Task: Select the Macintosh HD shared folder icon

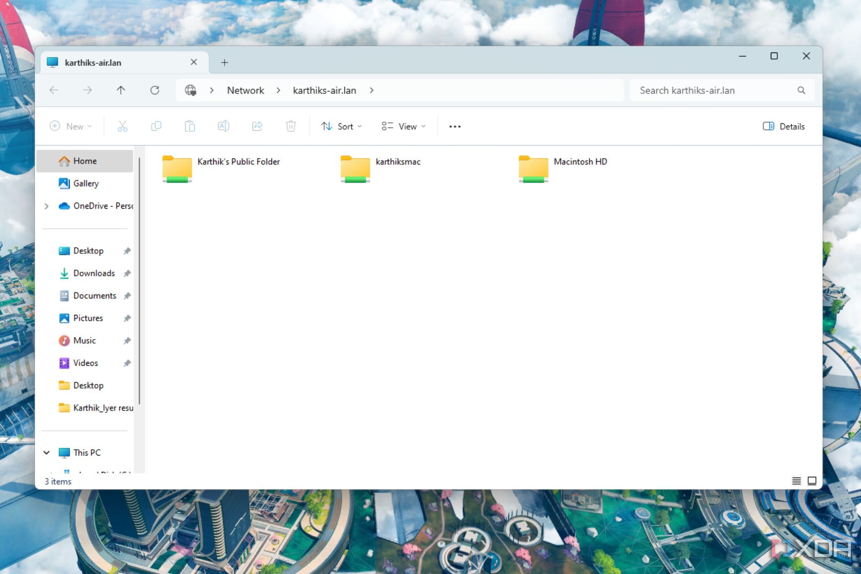Action: point(533,169)
